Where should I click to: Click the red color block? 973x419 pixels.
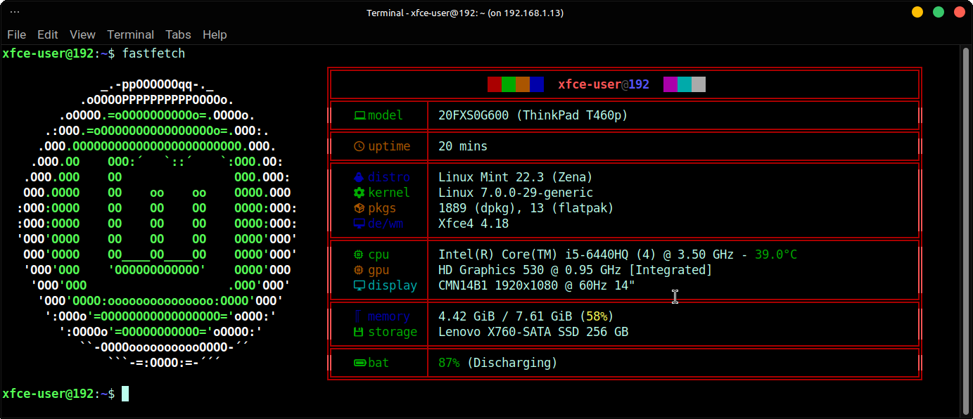coord(495,84)
